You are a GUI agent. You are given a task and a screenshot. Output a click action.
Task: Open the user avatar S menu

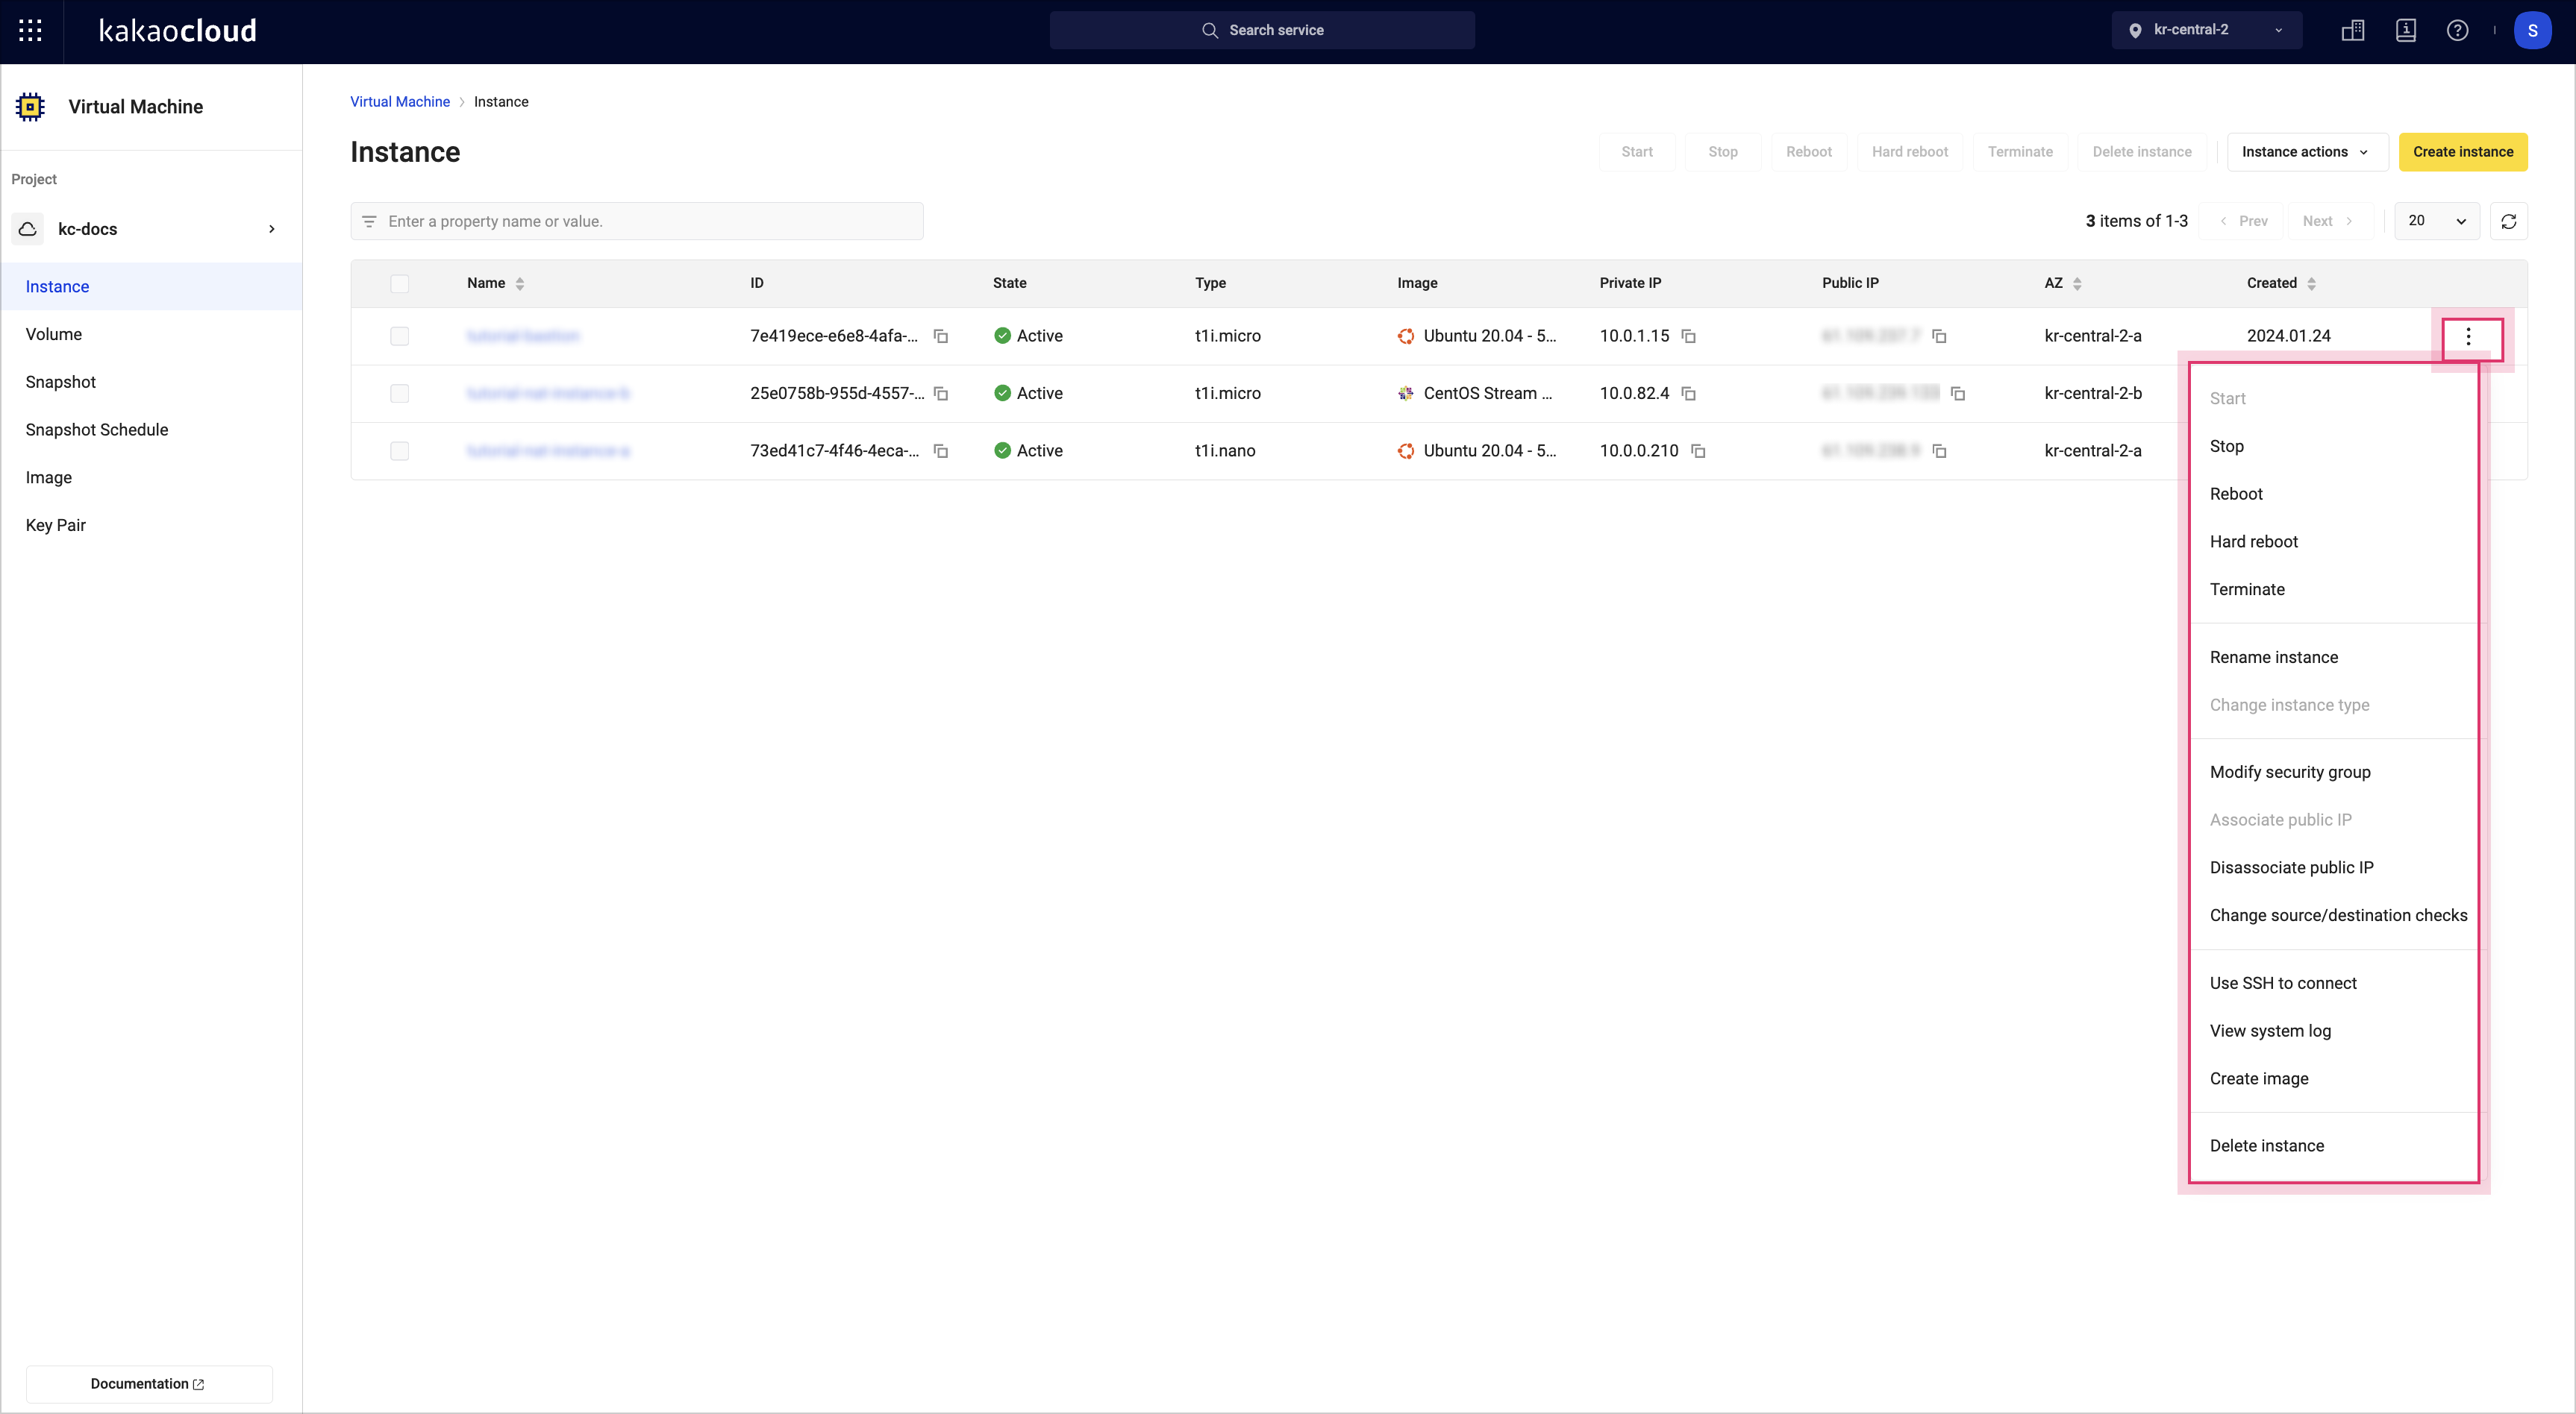point(2532,31)
